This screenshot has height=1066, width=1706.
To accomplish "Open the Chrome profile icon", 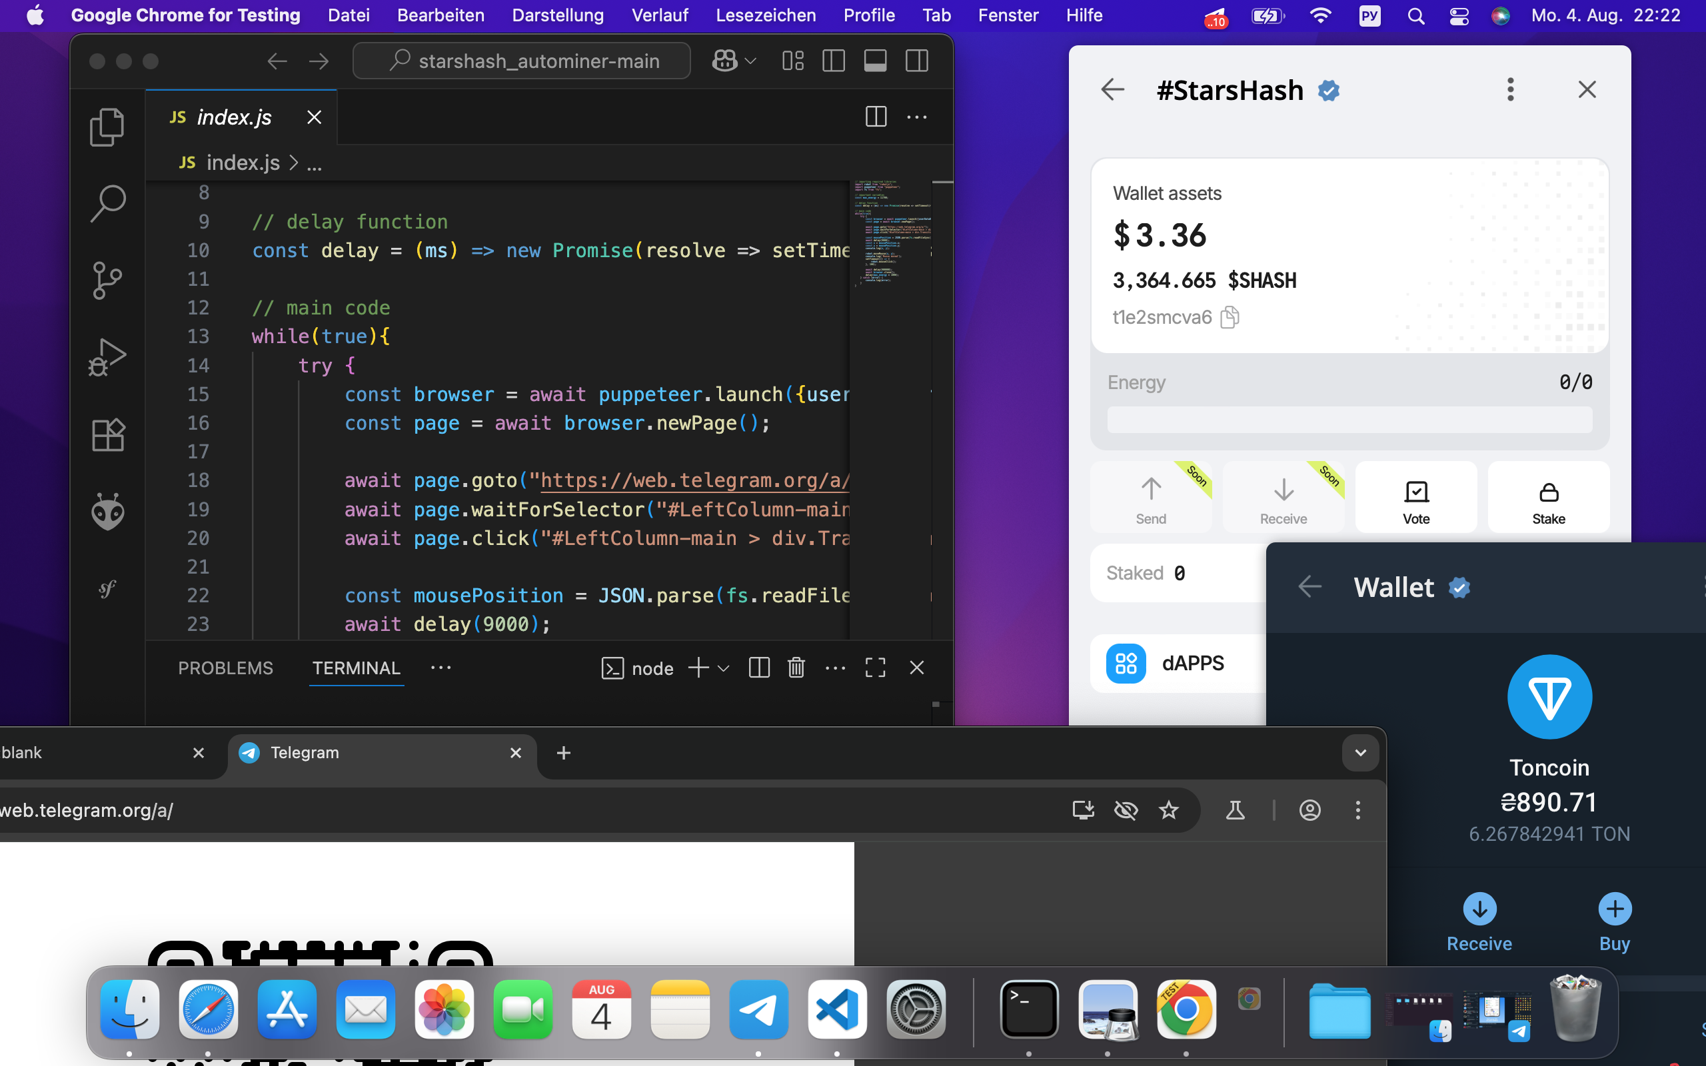I will coord(1309,810).
